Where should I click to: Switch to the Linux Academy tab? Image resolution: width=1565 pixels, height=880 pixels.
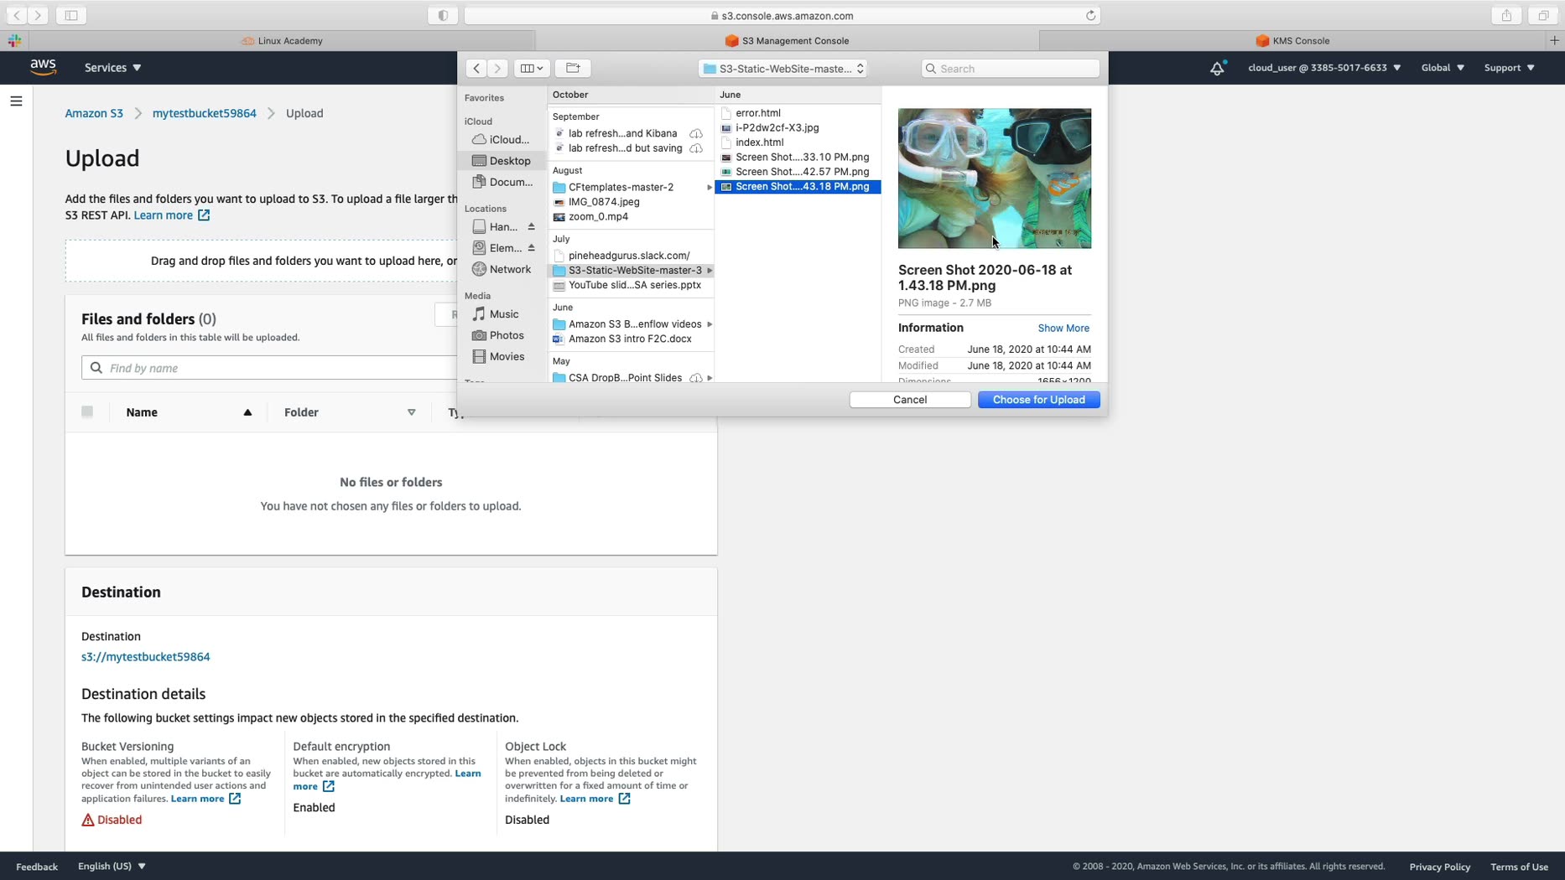point(282,40)
